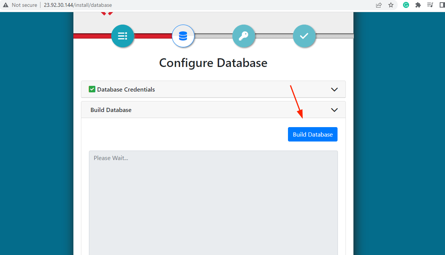
Task: Click the checkmark (finish) step icon
Action: [304, 36]
